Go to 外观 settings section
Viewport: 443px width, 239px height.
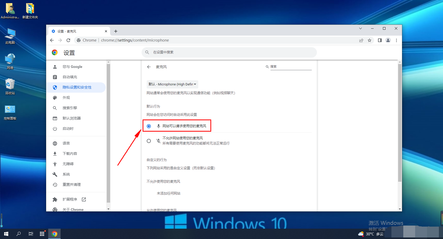coord(66,98)
